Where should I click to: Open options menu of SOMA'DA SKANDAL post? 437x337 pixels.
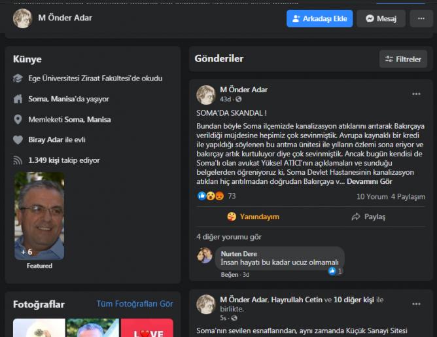point(416,94)
